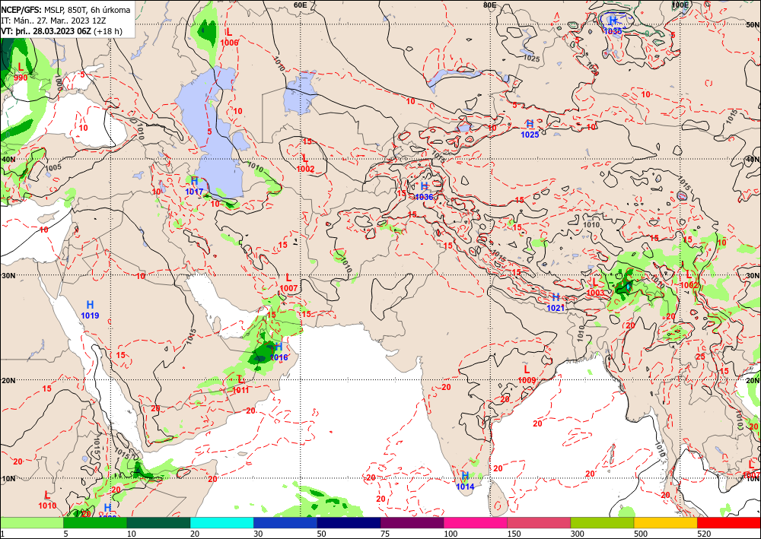
Task: Click the 'L 1006' low pressure marker
Action: click(x=229, y=36)
